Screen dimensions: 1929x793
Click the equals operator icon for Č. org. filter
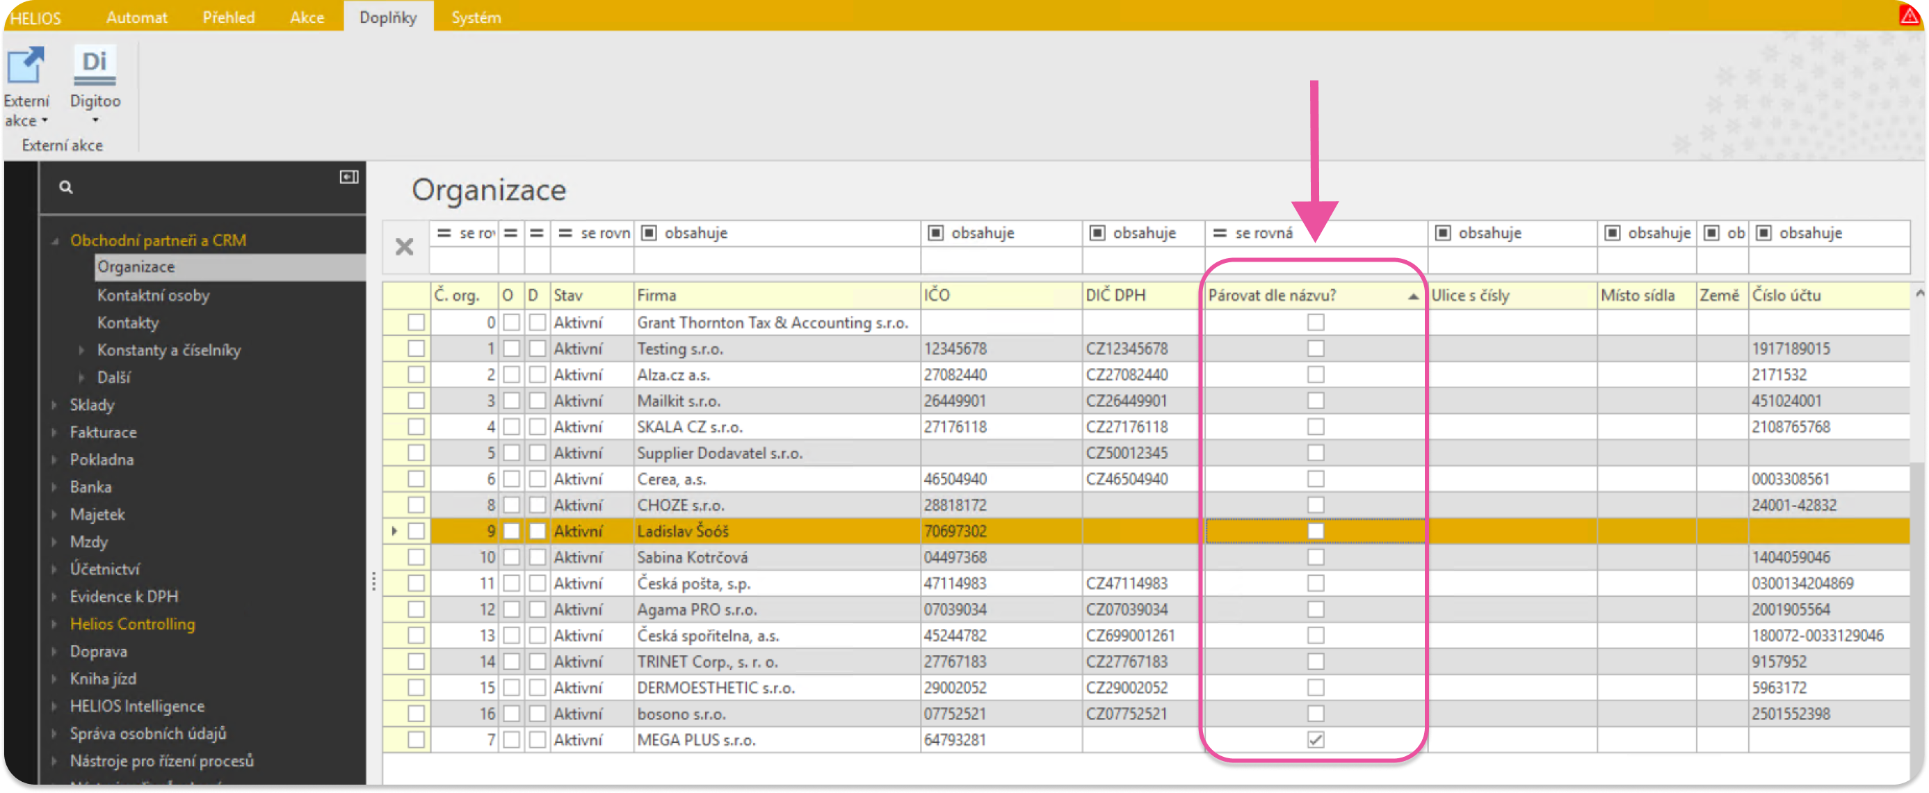pos(444,233)
